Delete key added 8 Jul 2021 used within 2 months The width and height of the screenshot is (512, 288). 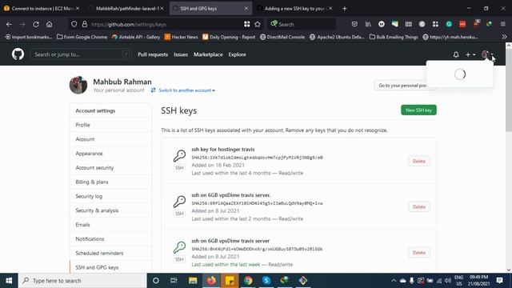pos(419,207)
